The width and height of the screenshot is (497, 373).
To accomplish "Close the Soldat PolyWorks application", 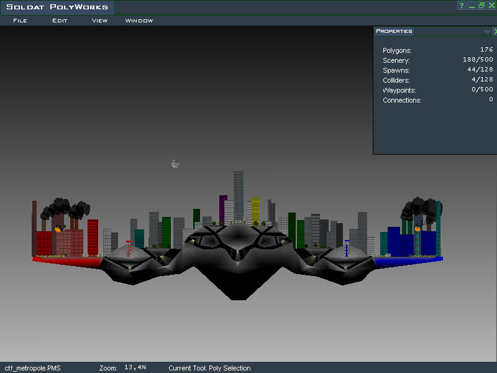I will (491, 6).
